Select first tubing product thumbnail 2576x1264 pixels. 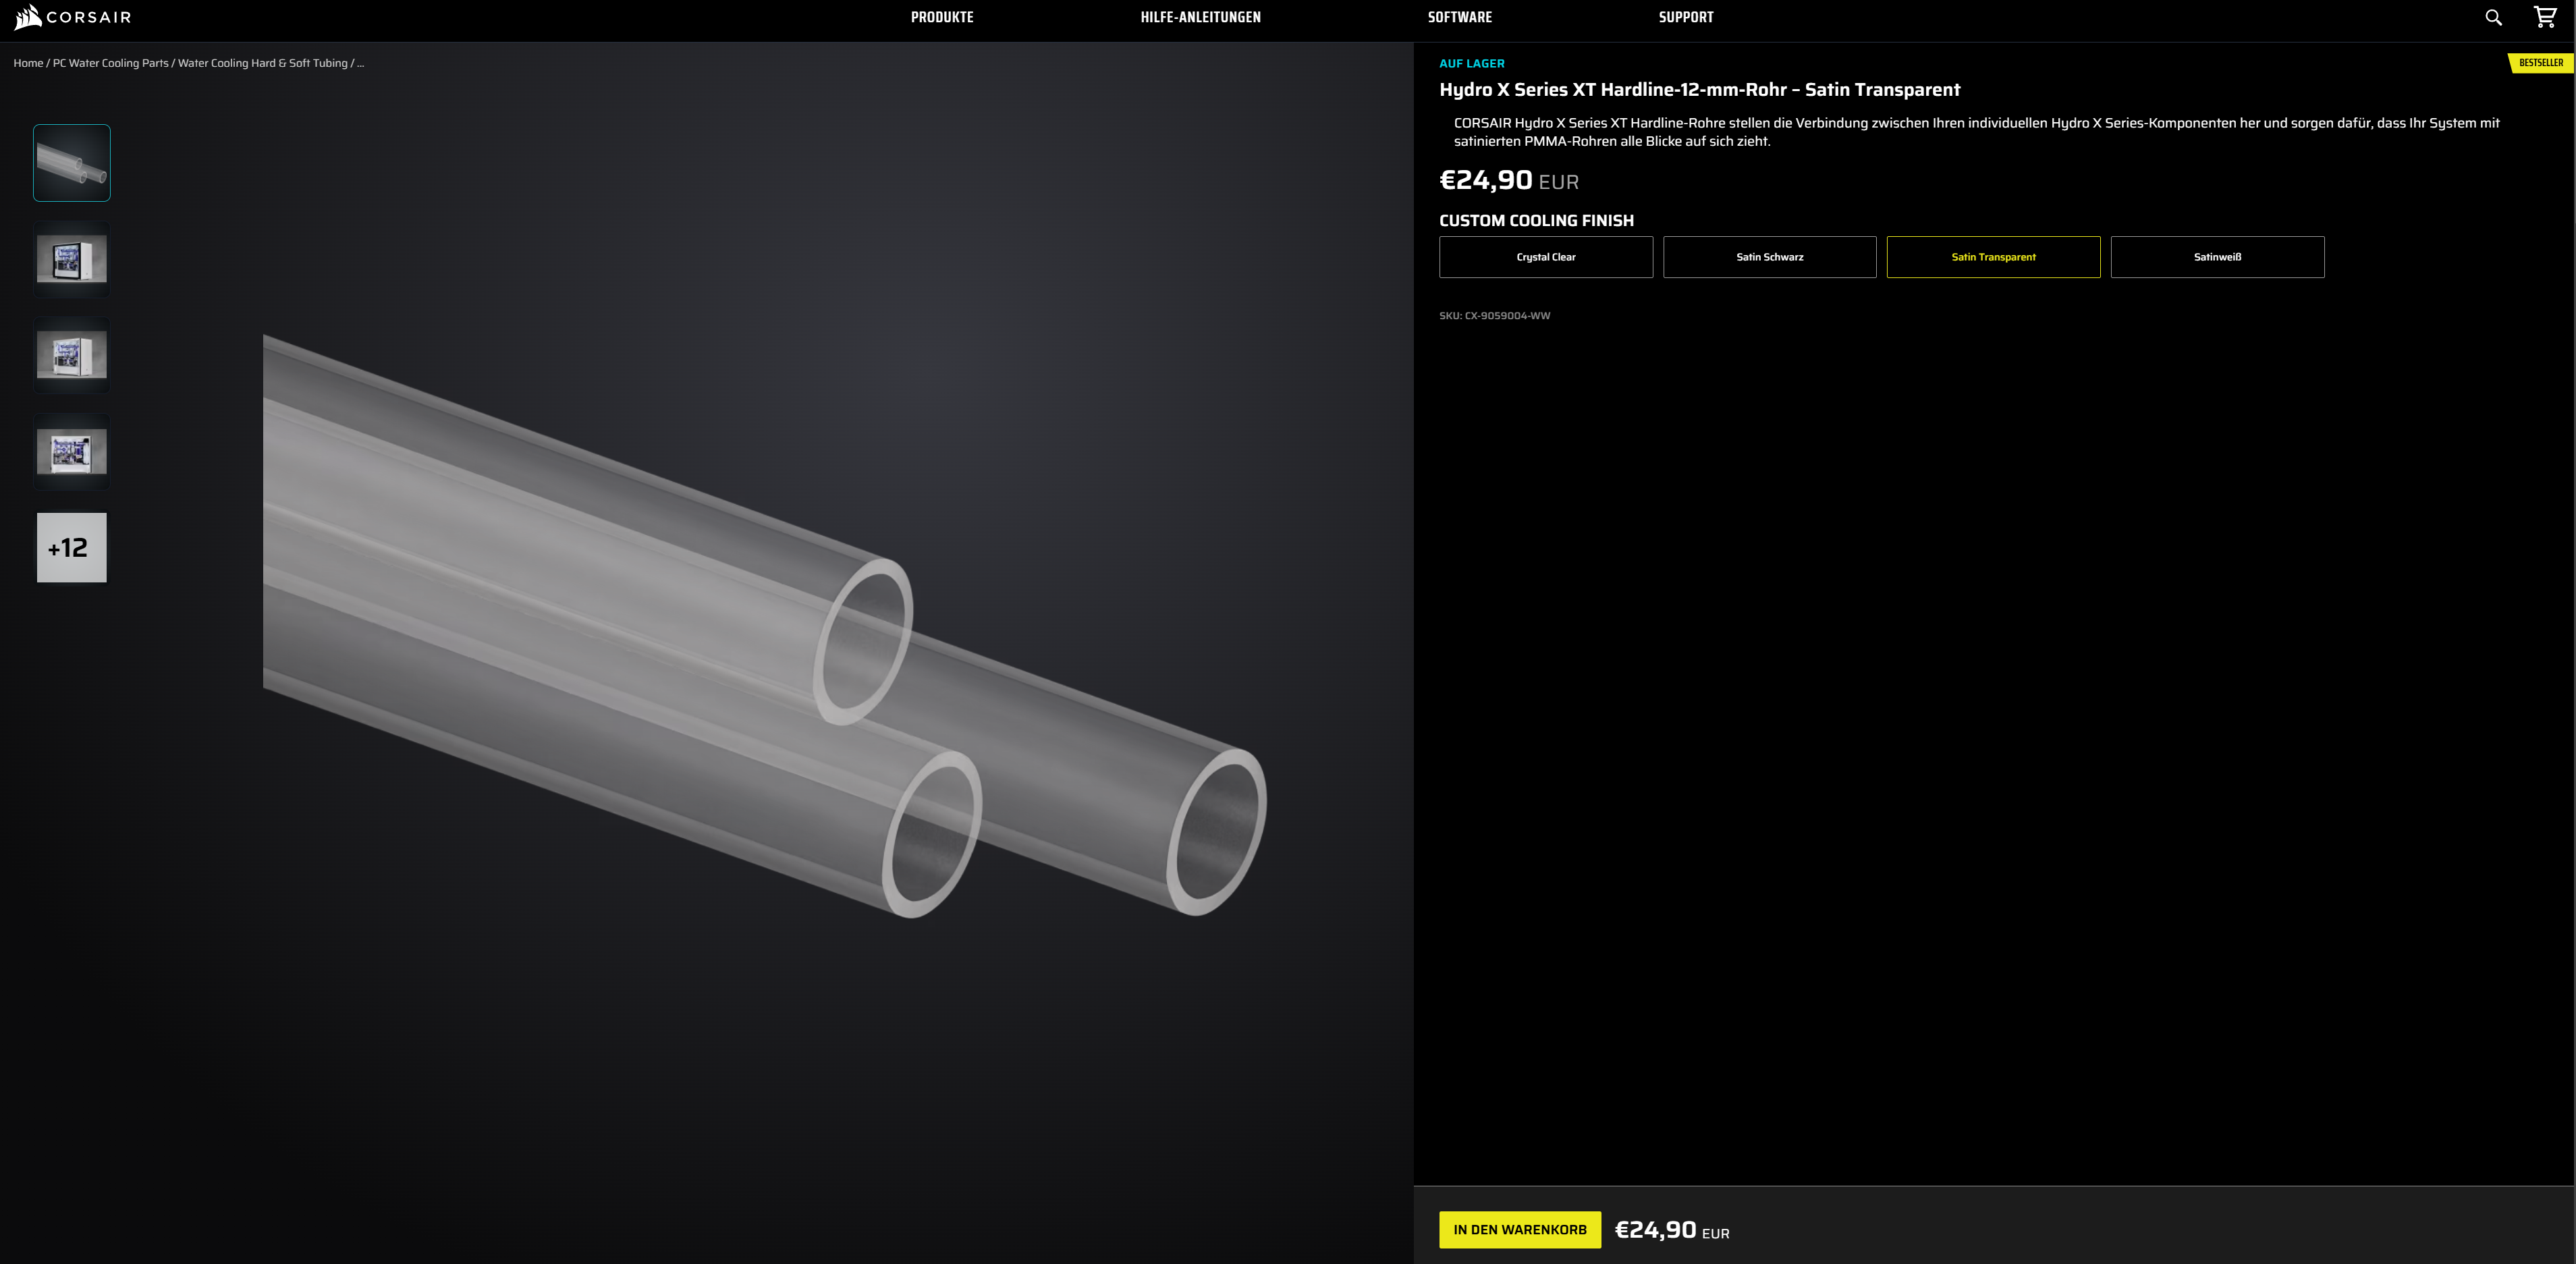pos(72,163)
